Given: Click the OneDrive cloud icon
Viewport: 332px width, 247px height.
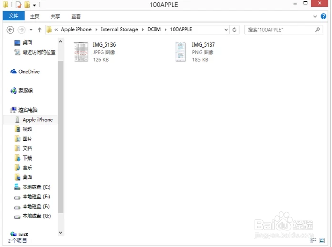Looking at the screenshot, I should (13, 71).
